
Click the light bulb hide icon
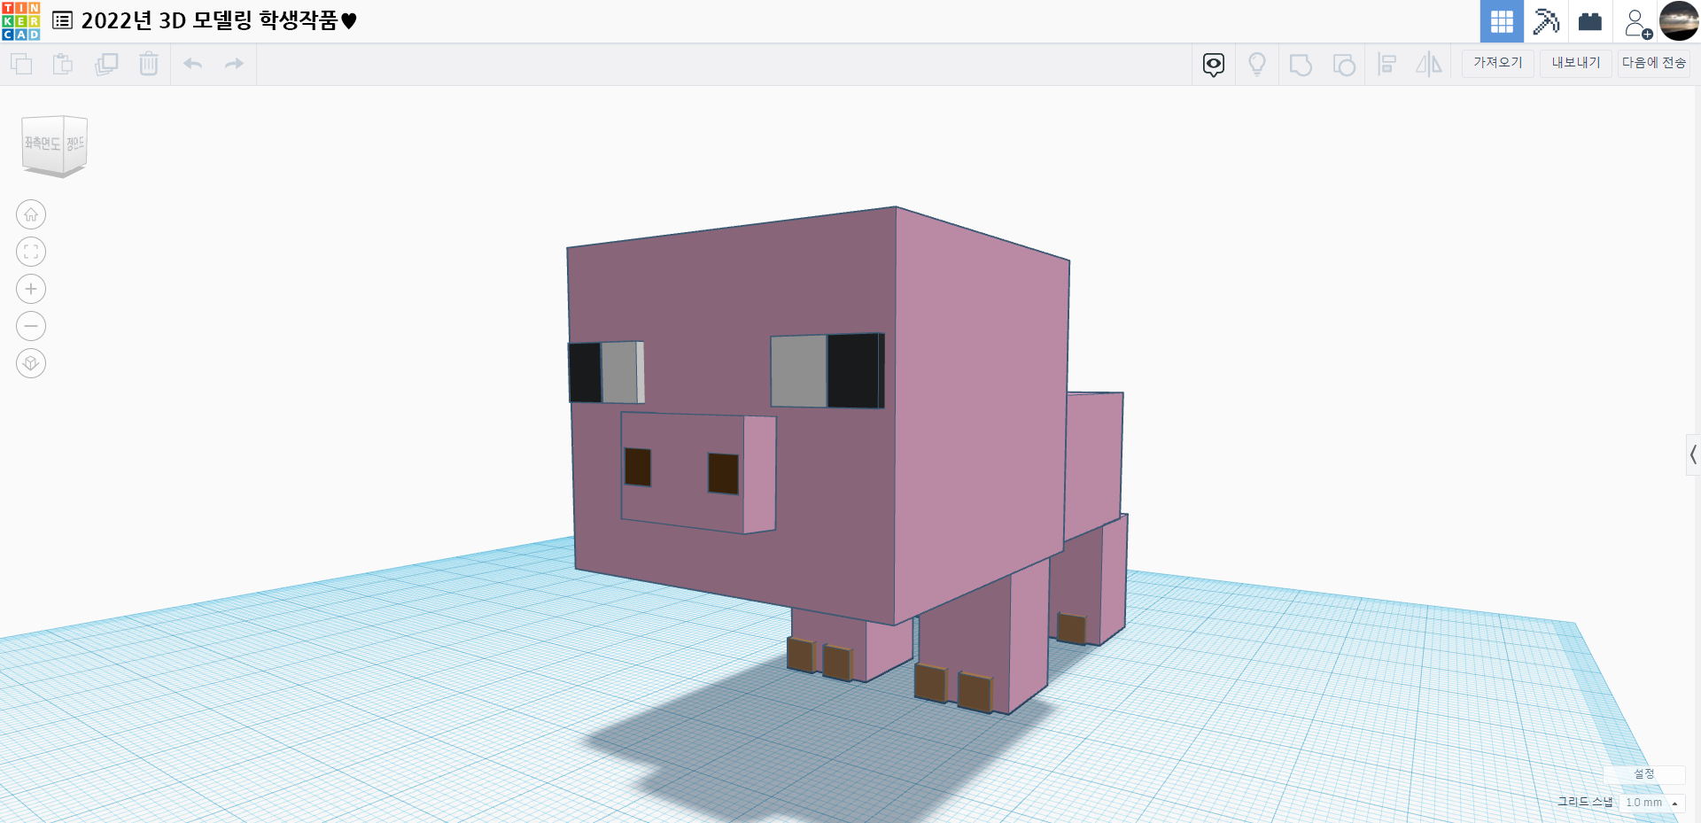pos(1257,64)
